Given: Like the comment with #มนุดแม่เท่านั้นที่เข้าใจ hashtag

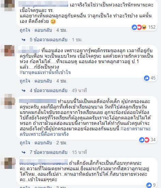Looking at the screenshot, I should click(x=25, y=81).
